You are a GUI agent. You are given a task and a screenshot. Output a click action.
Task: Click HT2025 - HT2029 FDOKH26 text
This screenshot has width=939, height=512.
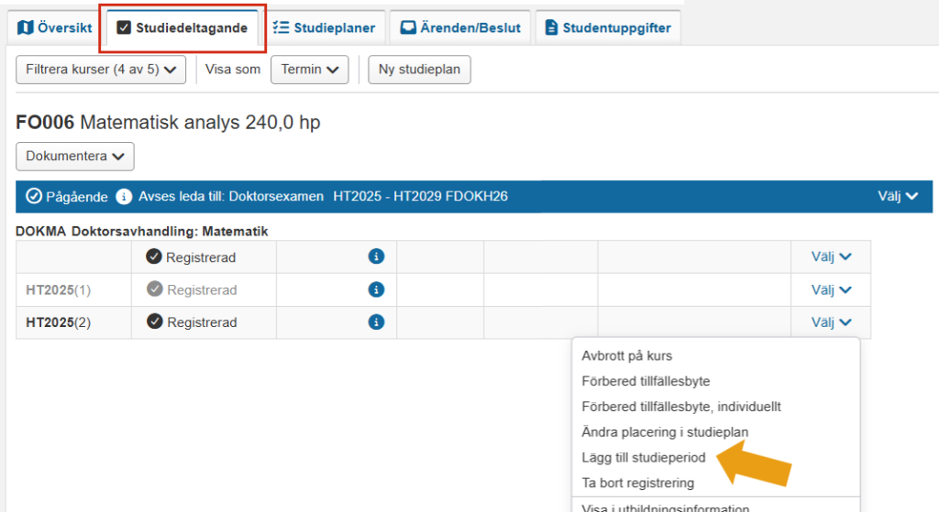pos(420,196)
